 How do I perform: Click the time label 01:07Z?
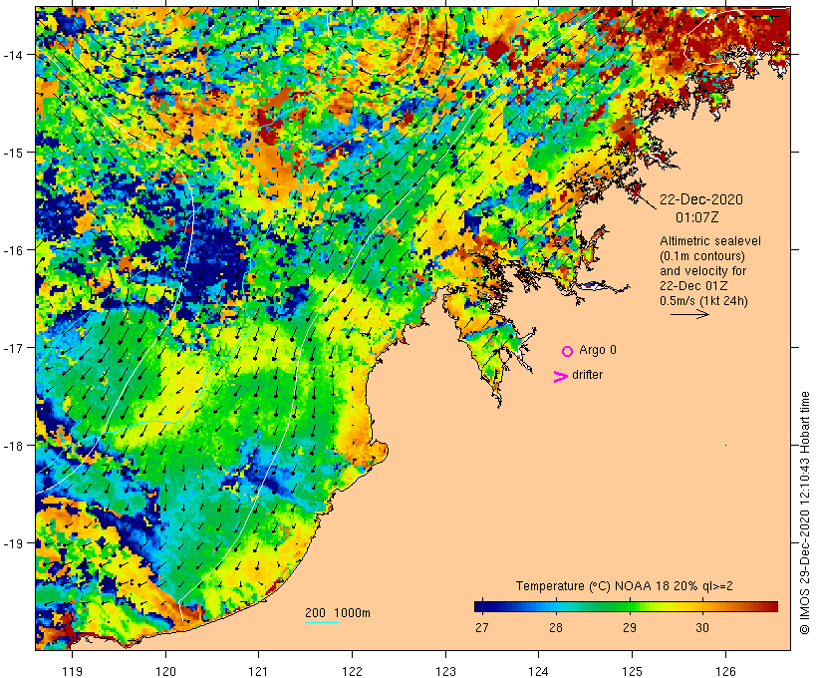point(697,217)
